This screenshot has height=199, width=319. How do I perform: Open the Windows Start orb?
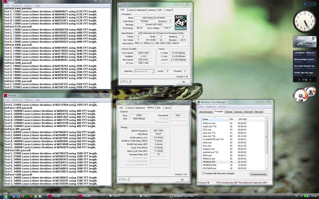click(x=5, y=196)
